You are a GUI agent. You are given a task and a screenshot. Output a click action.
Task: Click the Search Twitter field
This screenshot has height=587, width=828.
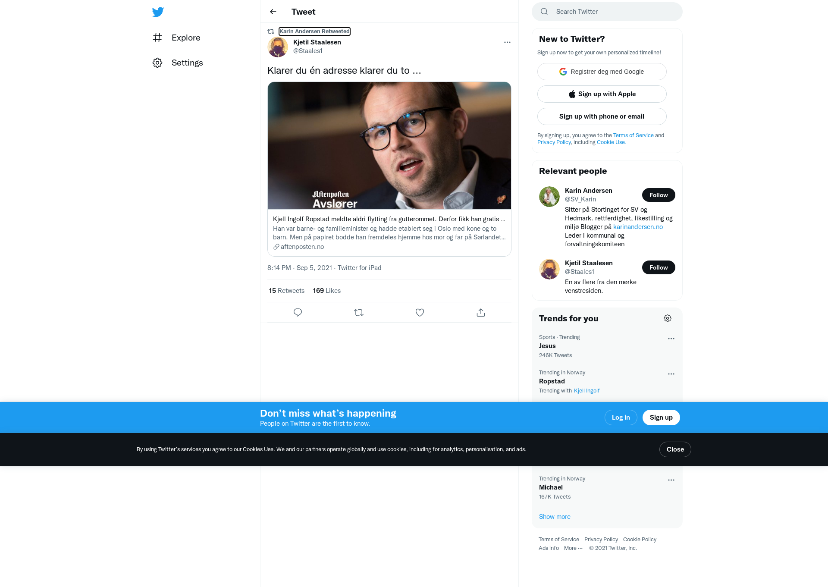click(607, 12)
